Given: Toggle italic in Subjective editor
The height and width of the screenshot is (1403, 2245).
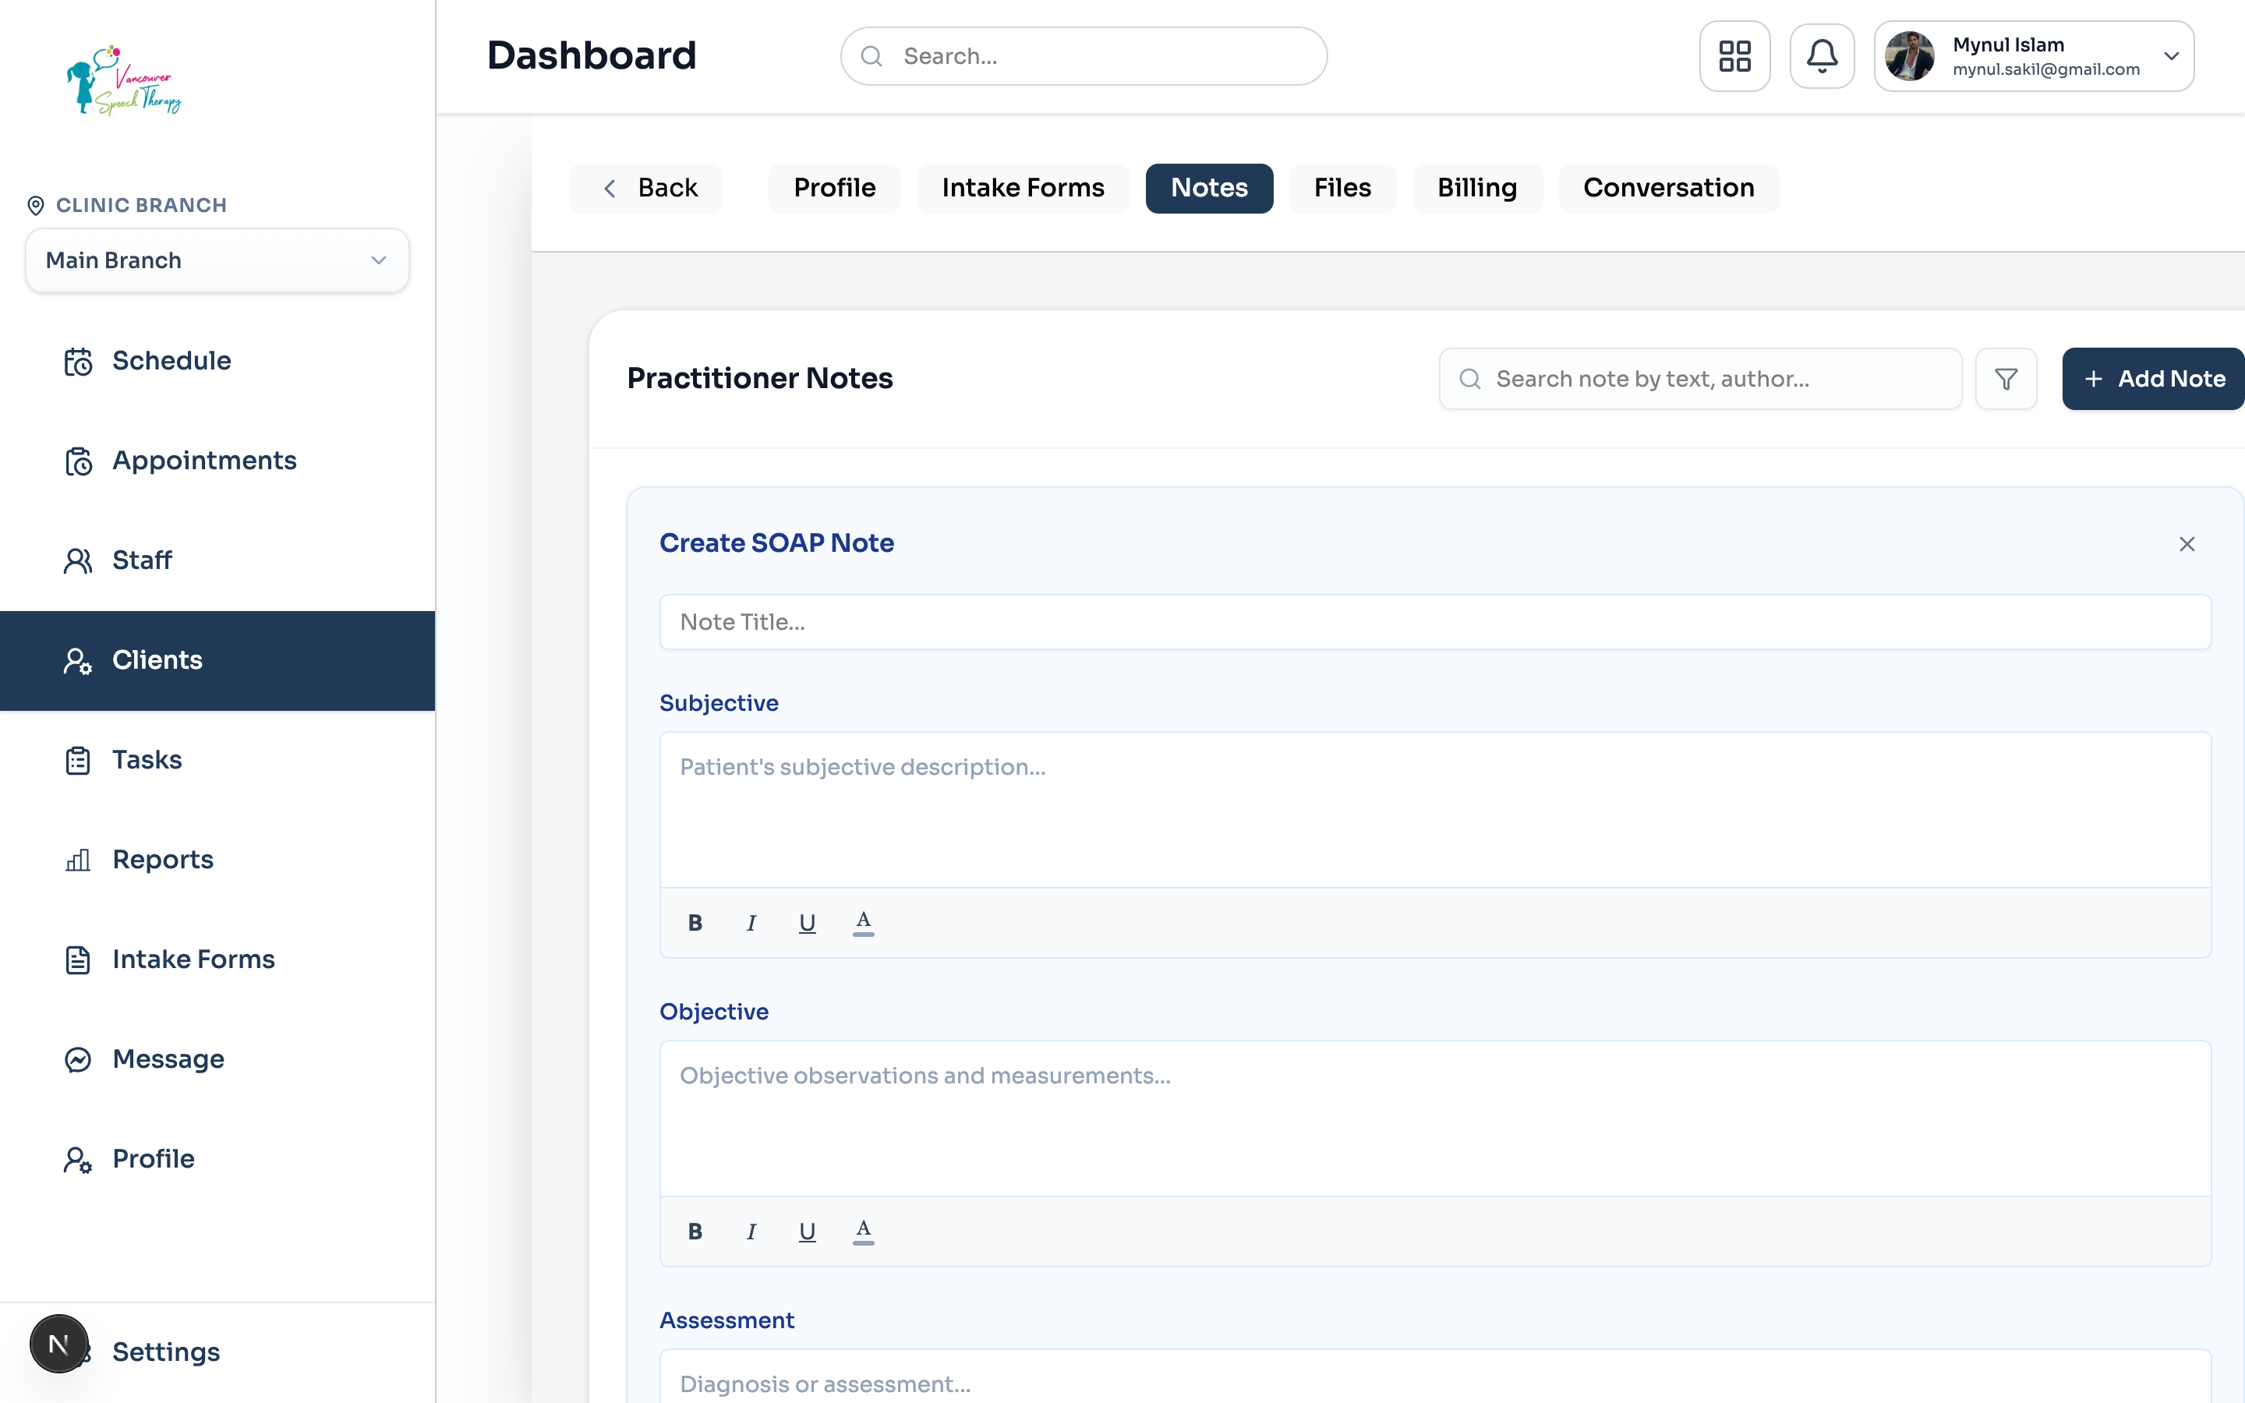Looking at the screenshot, I should [x=751, y=922].
